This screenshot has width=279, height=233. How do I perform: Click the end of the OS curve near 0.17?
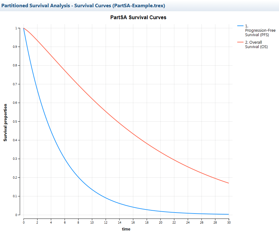pos(228,182)
